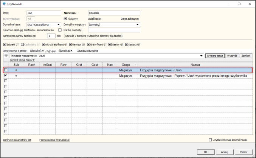Toggle the Kasiarz GT checkbox
Image resolution: width=256 pixels, height=158 pixels.
127,44
